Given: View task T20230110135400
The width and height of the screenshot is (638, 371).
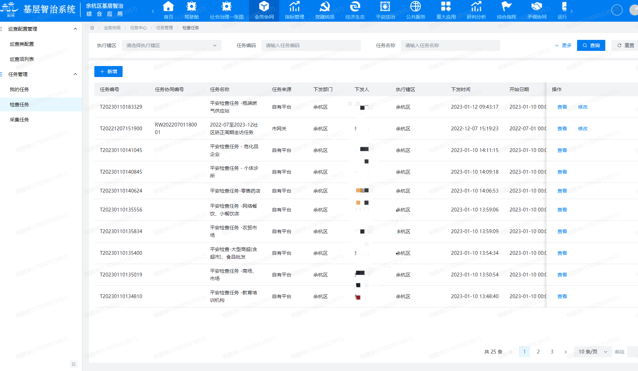Looking at the screenshot, I should pos(562,253).
